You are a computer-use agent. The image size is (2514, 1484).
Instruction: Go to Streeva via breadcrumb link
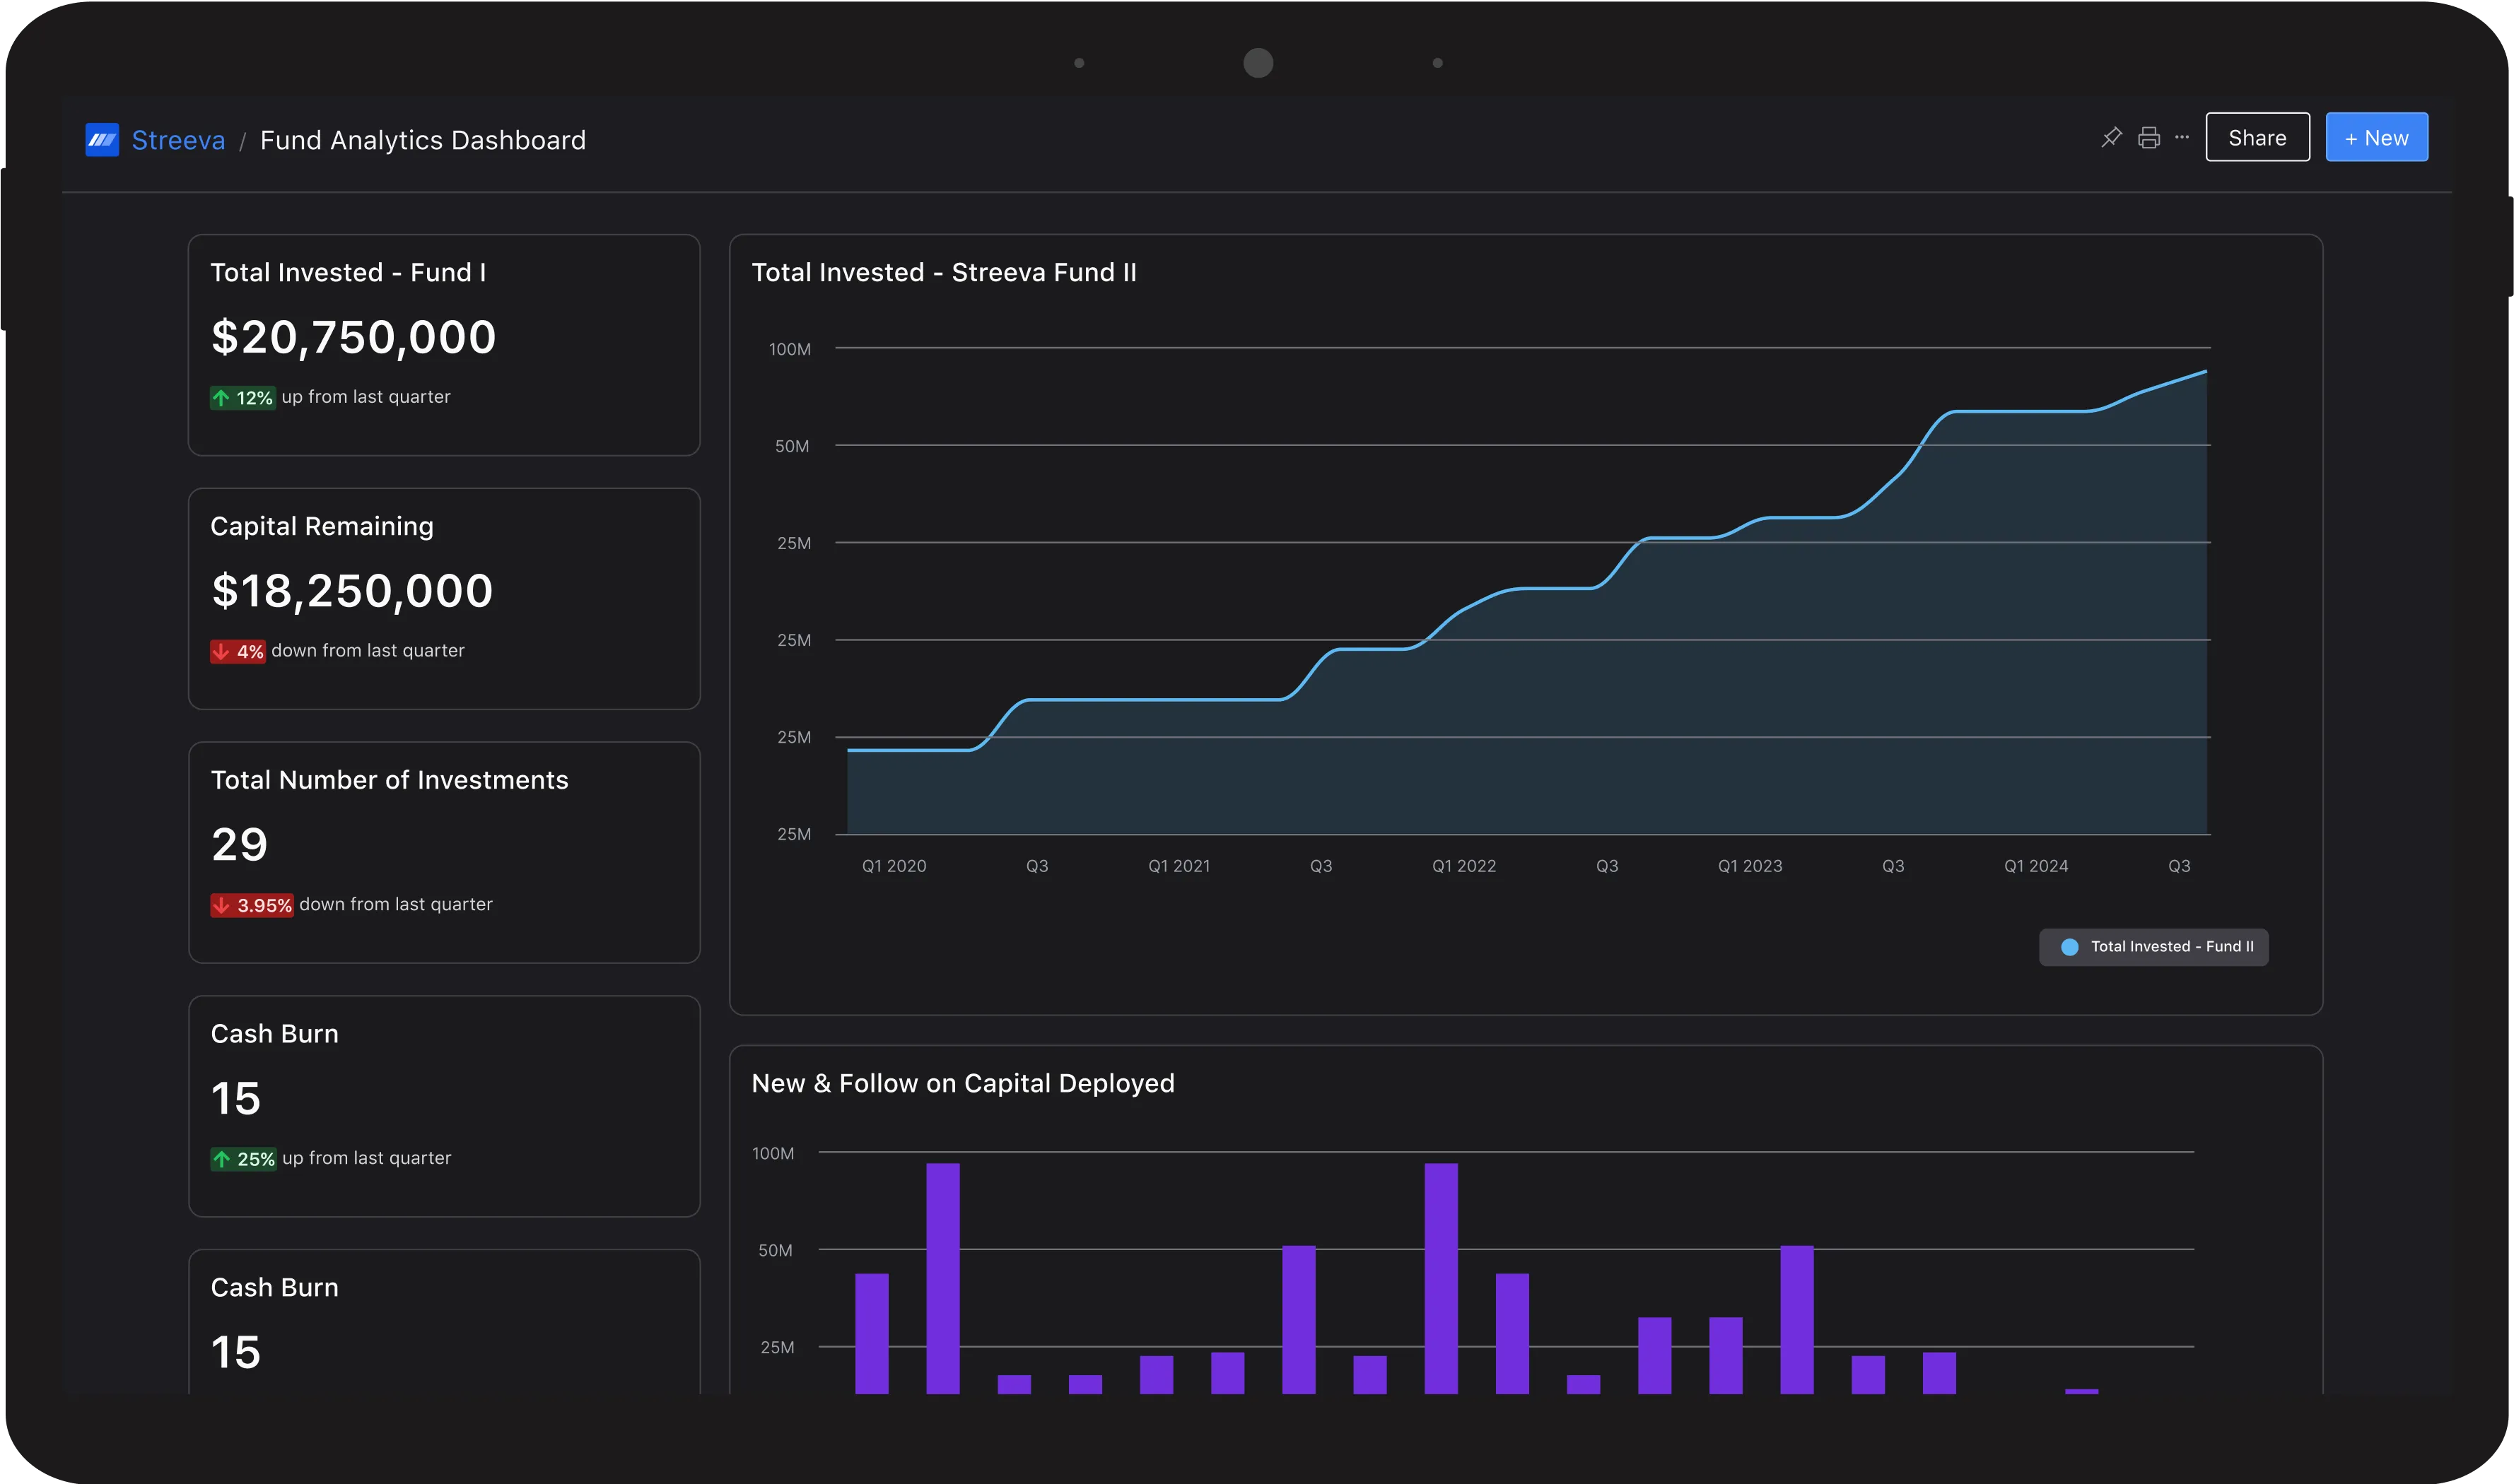[x=178, y=140]
